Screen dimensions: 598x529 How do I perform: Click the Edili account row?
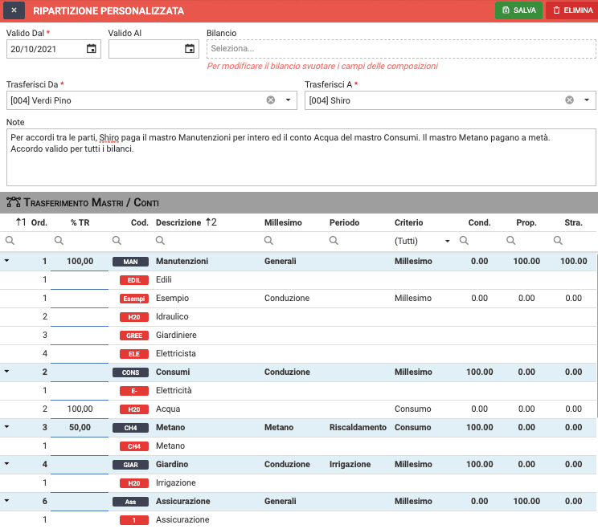click(x=298, y=280)
